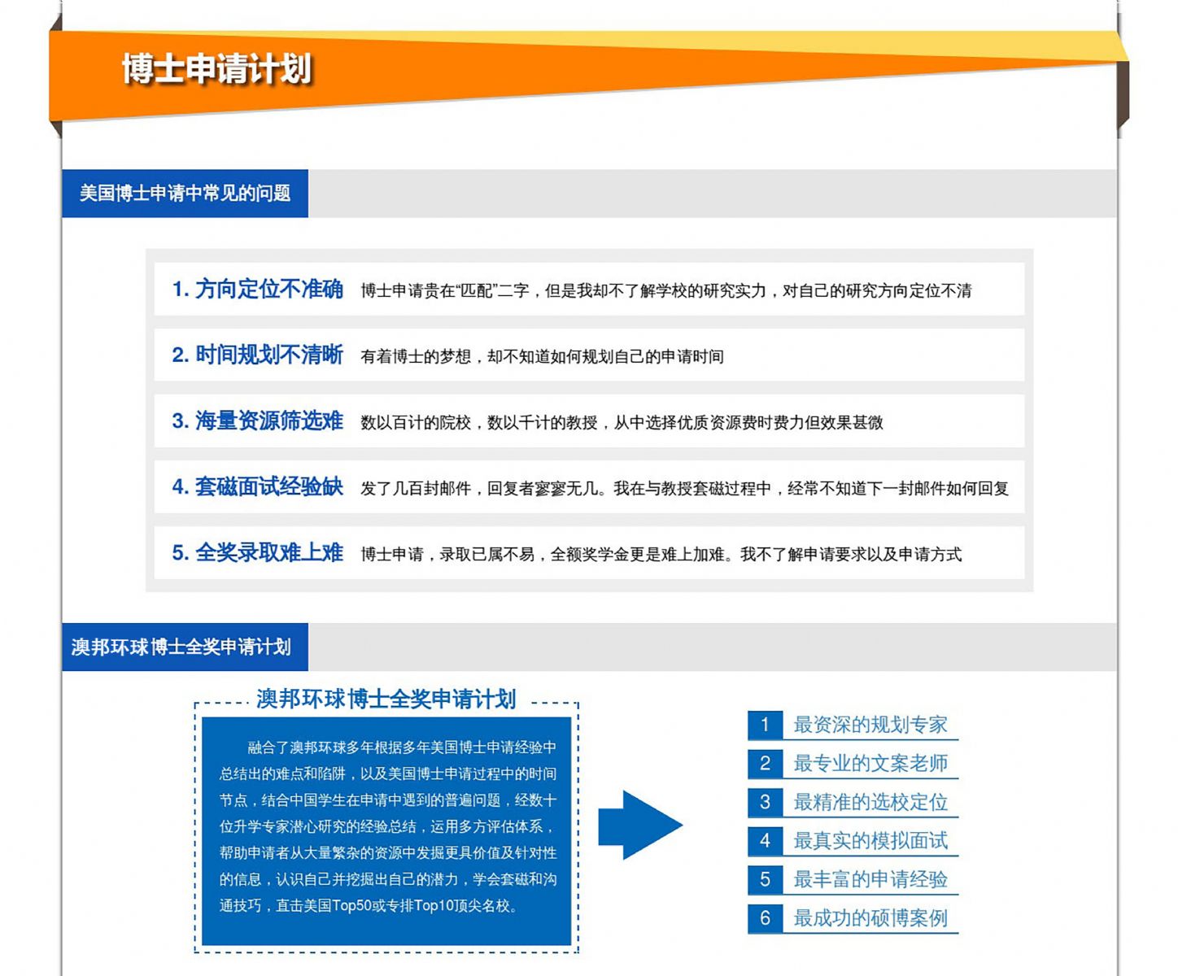Click number 4 badge beside 最真实的模拟面试
The width and height of the screenshot is (1178, 976).
pos(765,841)
